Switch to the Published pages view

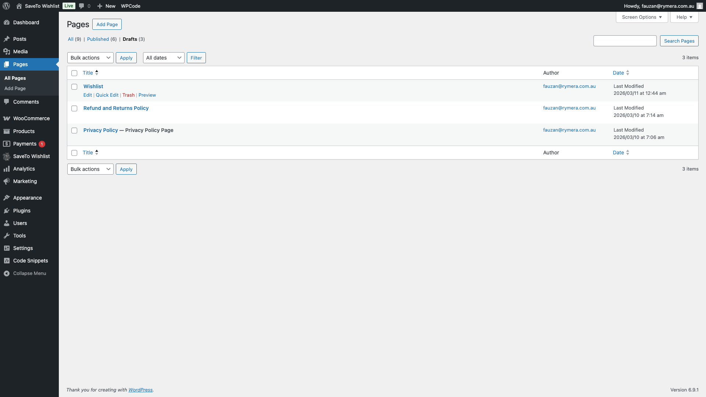tap(98, 39)
